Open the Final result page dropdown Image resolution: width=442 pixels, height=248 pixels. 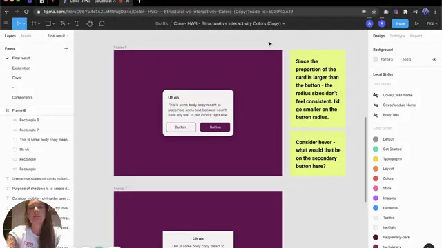[x=58, y=36]
